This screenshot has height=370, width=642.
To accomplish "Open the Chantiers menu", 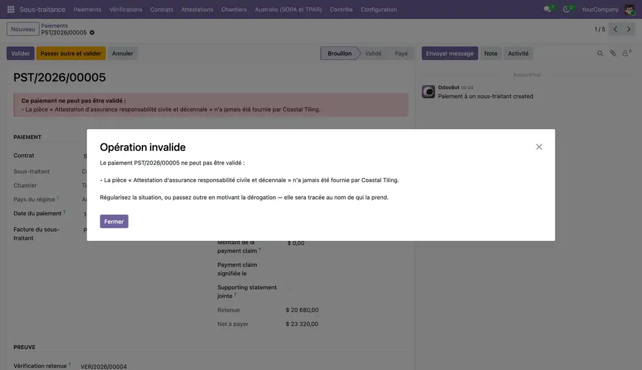I will [234, 9].
